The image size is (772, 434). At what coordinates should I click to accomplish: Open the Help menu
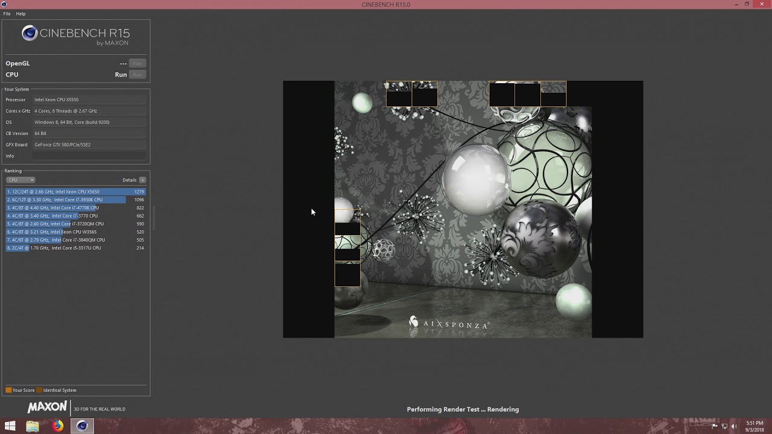(x=21, y=13)
